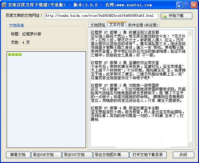Select the second green page square
The width and height of the screenshot is (199, 163).
point(13,54)
